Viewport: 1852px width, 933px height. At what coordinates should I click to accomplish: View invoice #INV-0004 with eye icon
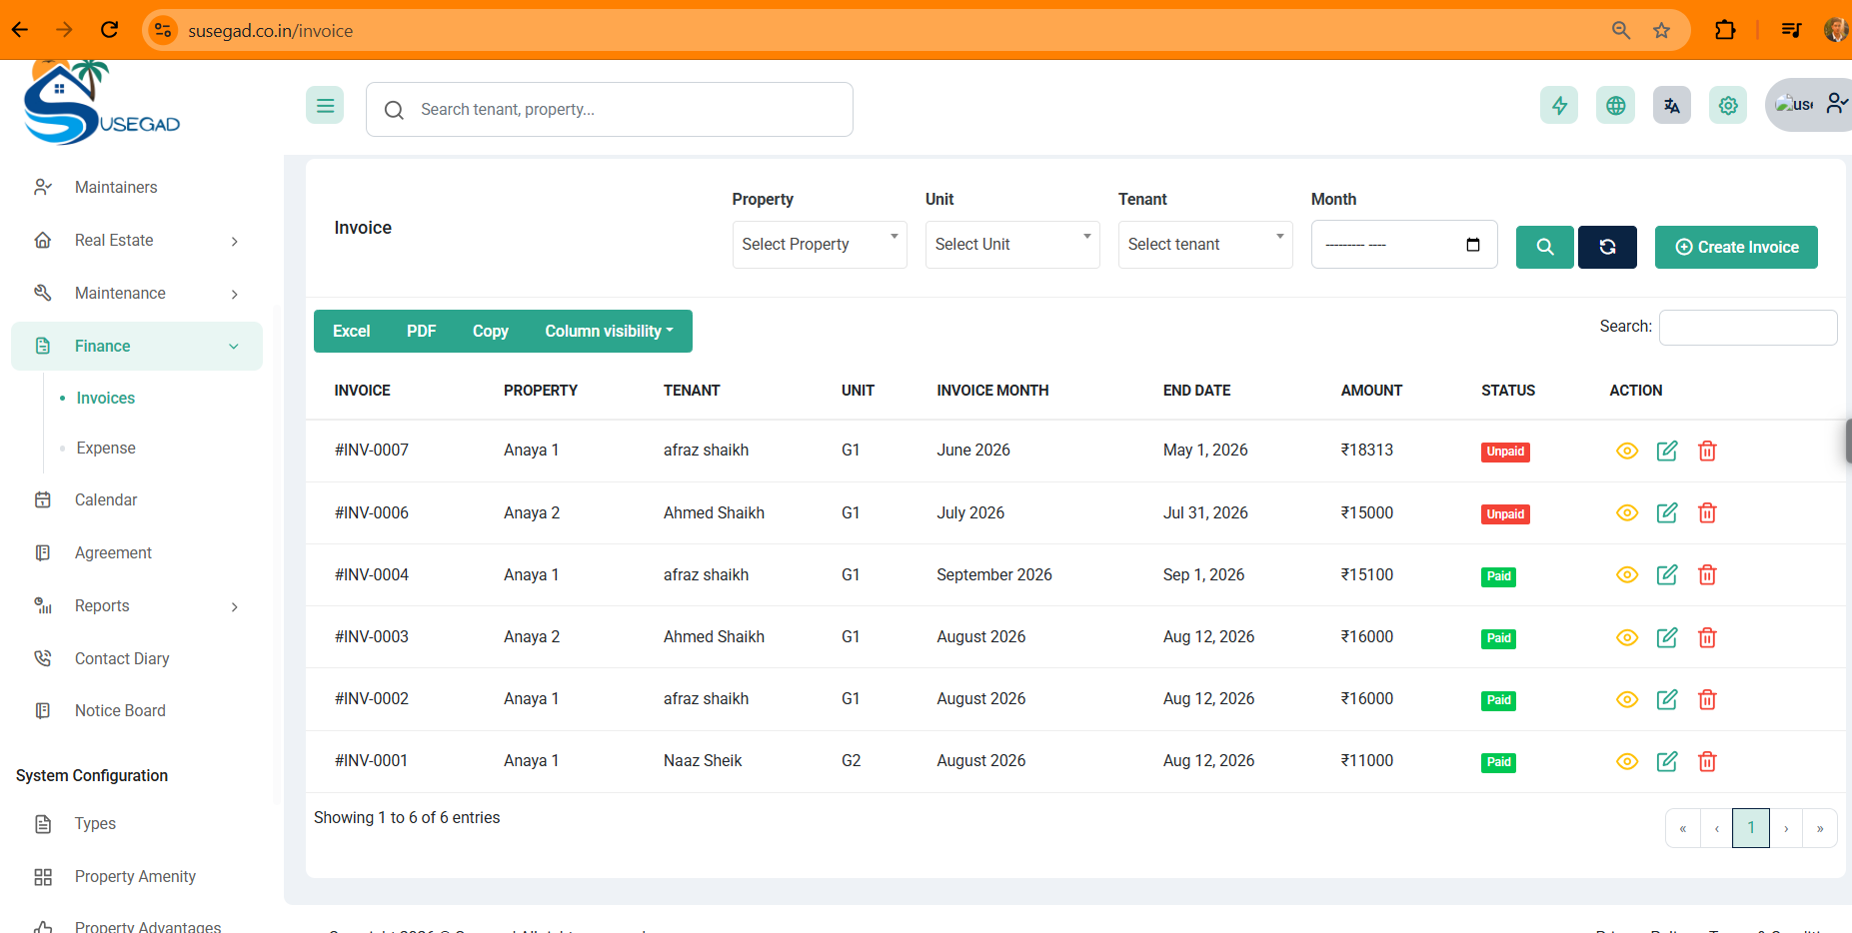pyautogui.click(x=1627, y=574)
